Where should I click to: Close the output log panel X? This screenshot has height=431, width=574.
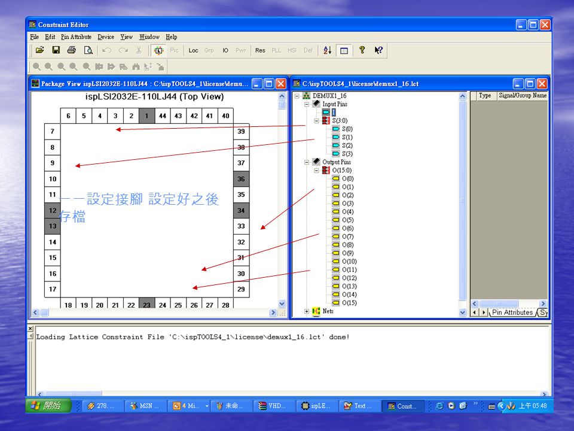pyautogui.click(x=30, y=329)
